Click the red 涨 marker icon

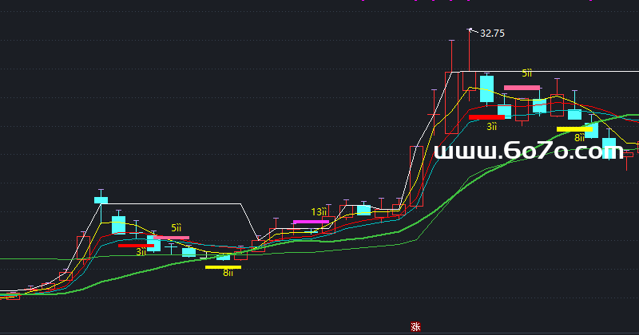tap(415, 326)
